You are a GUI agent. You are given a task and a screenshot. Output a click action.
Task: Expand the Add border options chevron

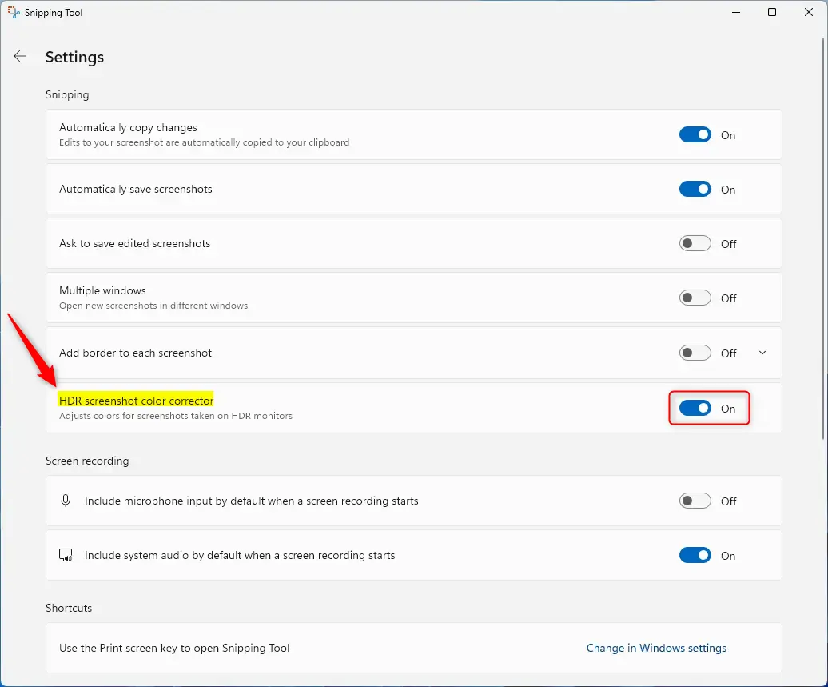762,353
